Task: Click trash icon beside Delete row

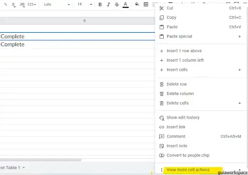Action: 162,84
